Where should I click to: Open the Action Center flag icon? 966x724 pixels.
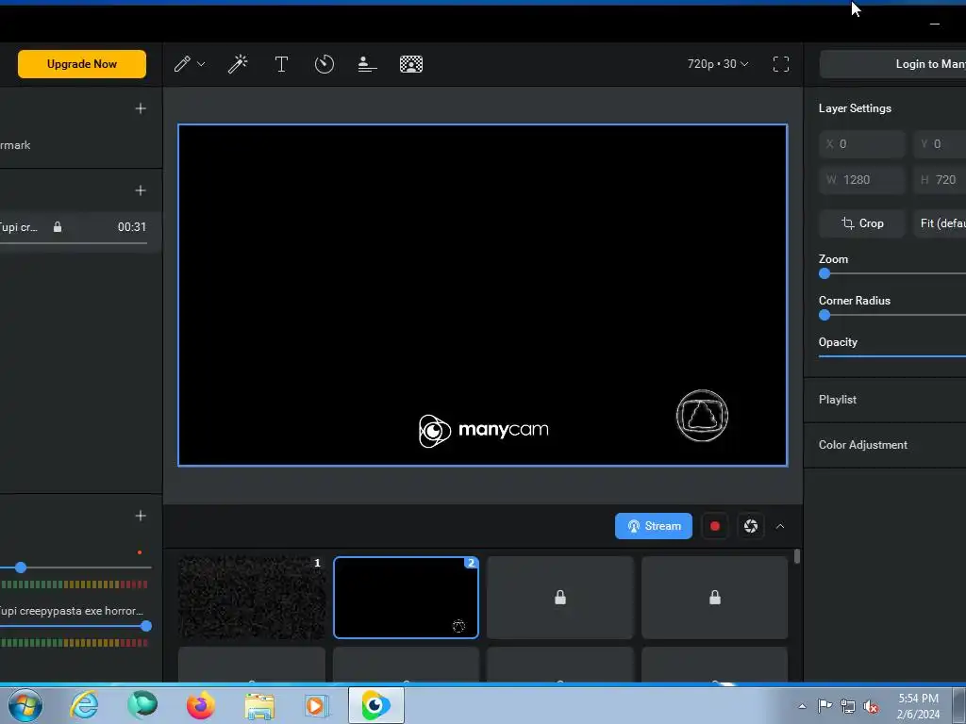click(x=824, y=705)
